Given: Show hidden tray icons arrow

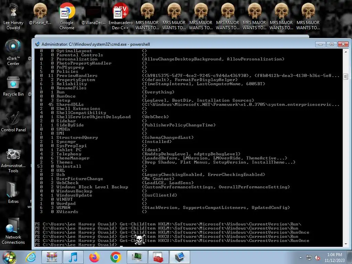Looking at the screenshot, I should tap(300, 257).
